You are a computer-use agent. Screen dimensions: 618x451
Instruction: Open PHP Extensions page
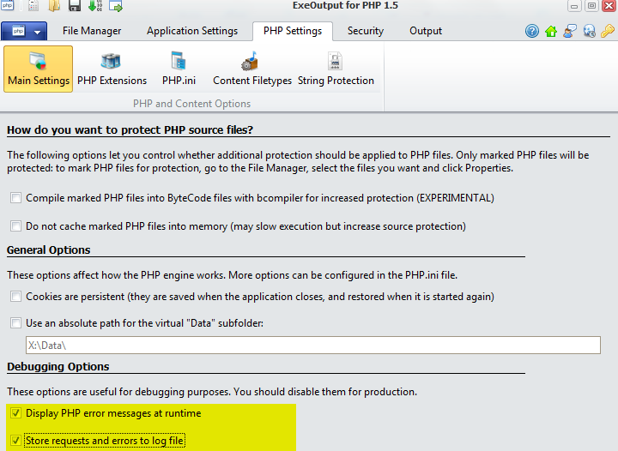click(112, 69)
